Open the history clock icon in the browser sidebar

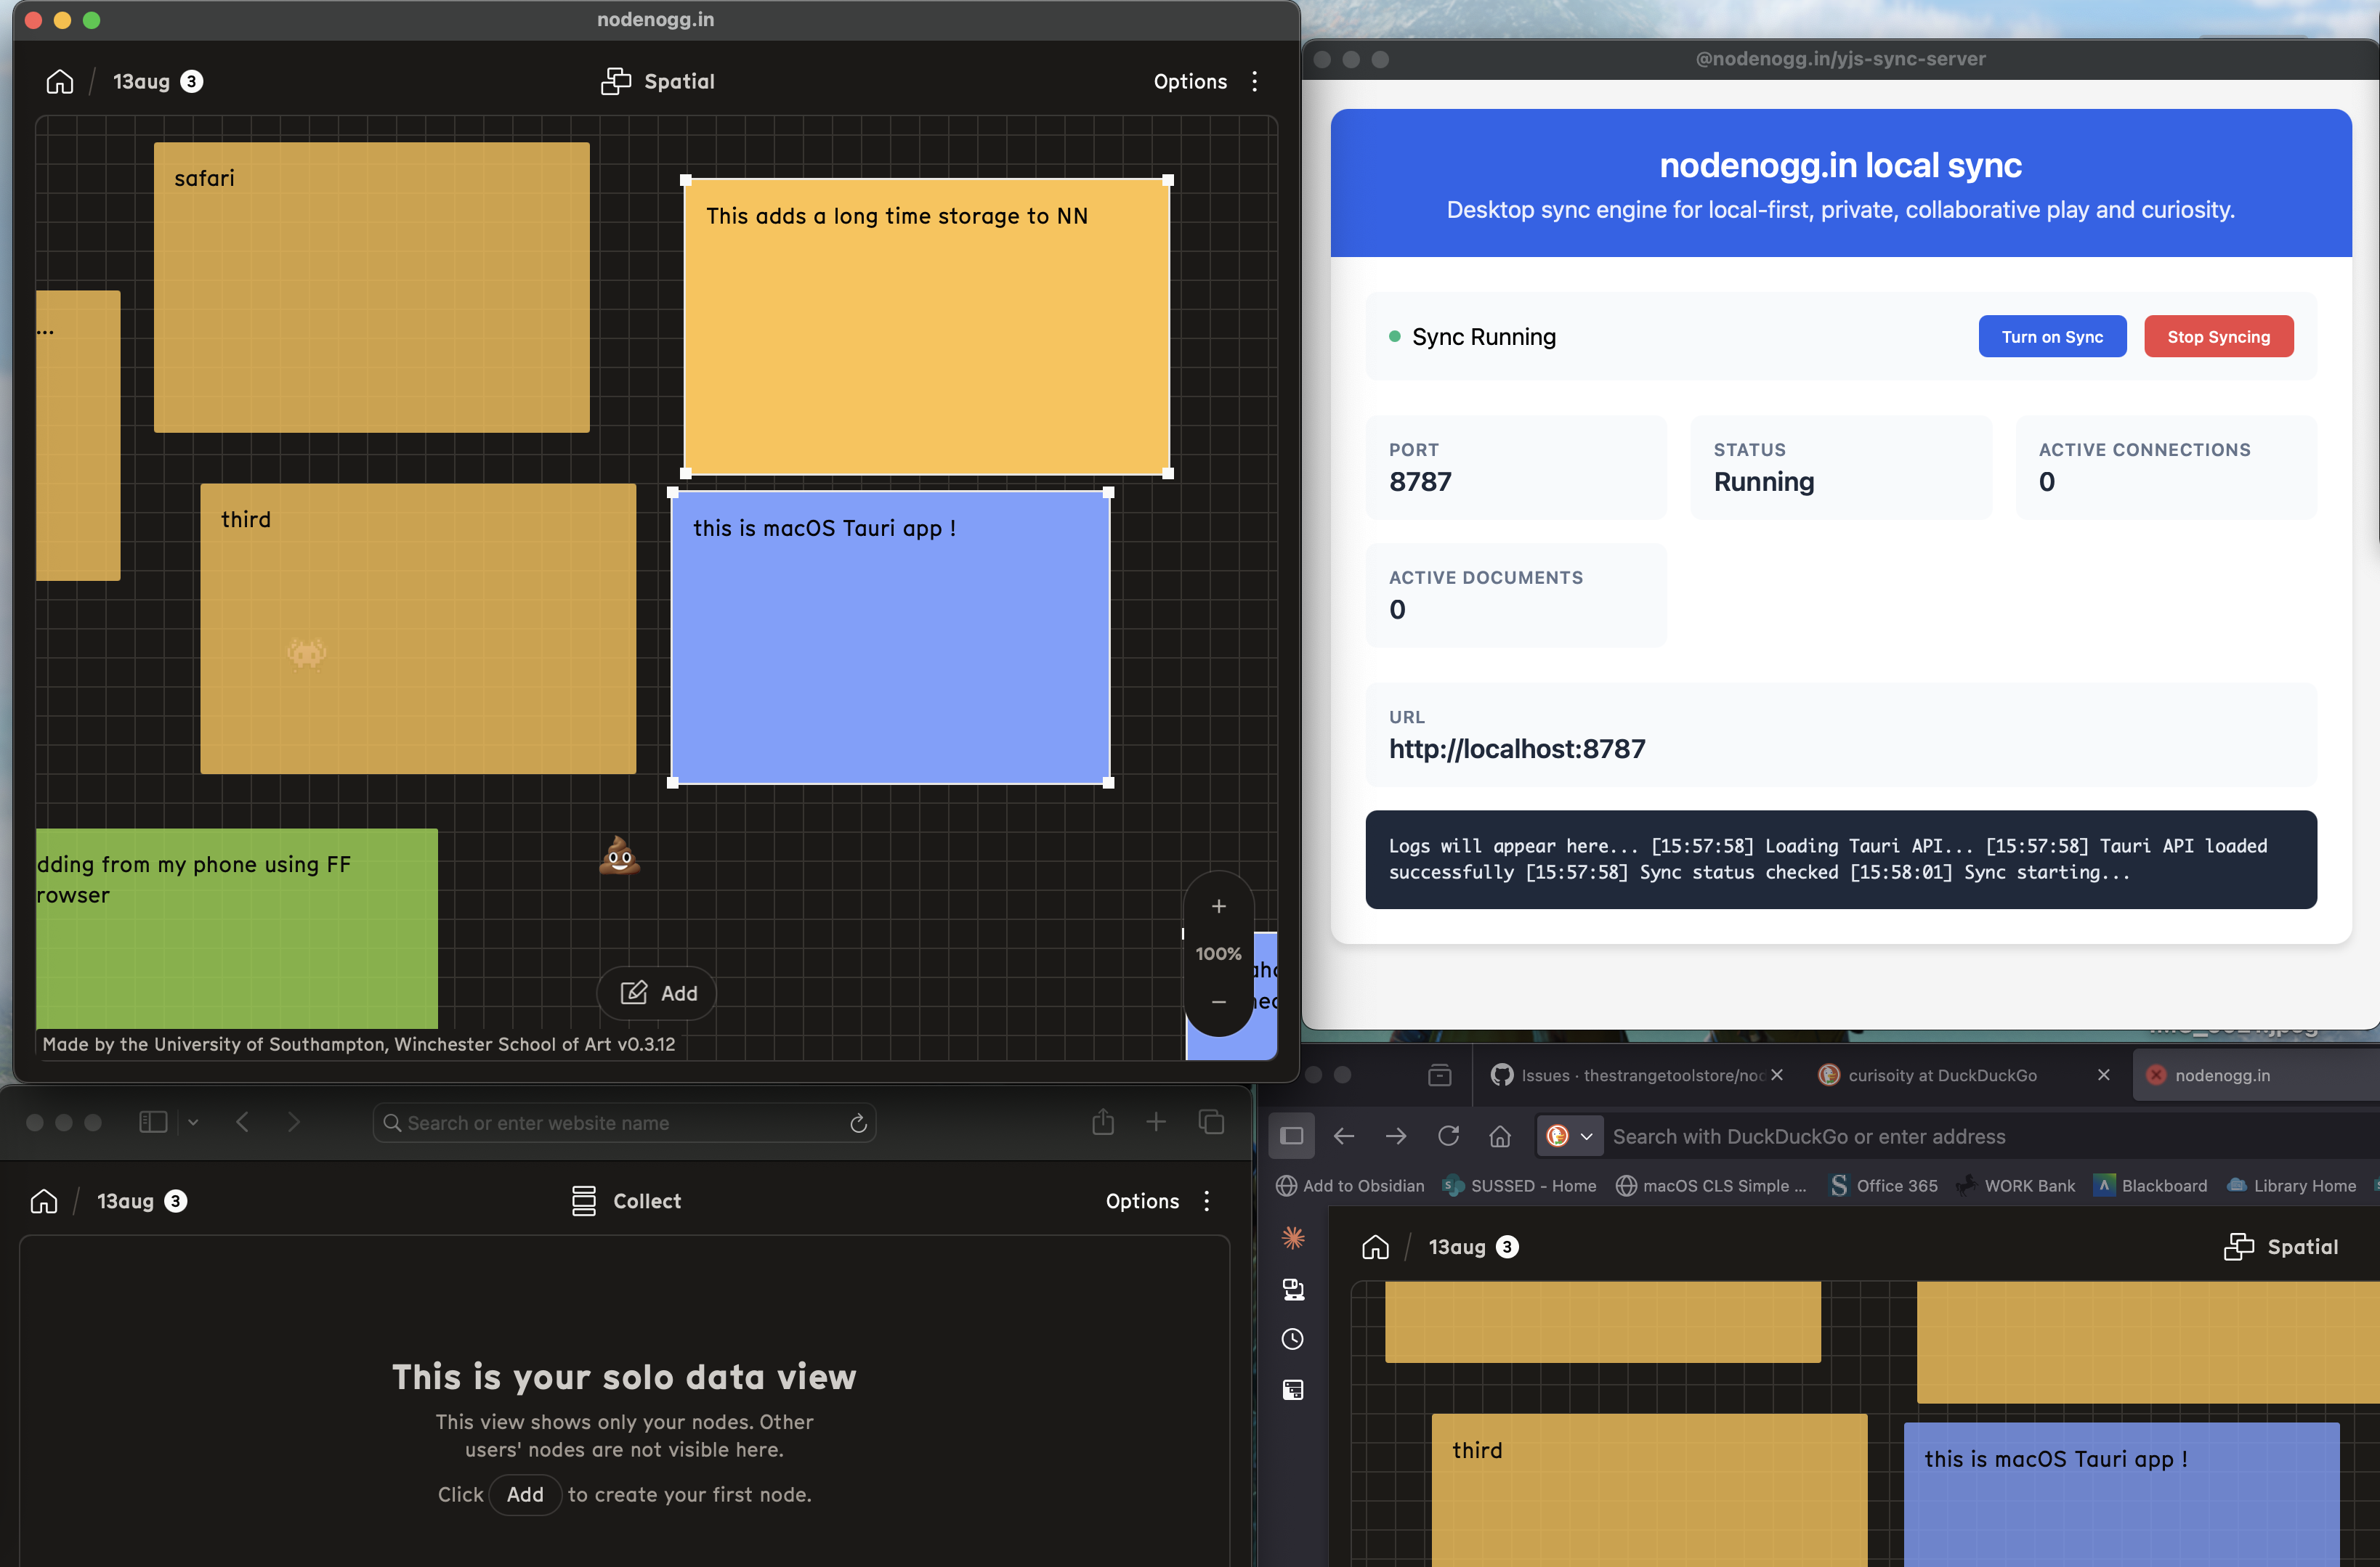(x=1293, y=1339)
